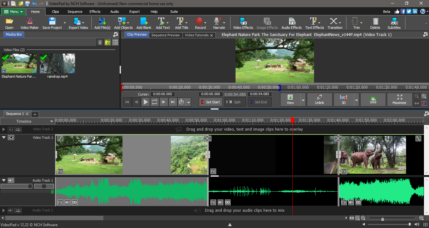429x228 pixels.
Task: Open the green Menu dropdown
Action: coord(13,12)
